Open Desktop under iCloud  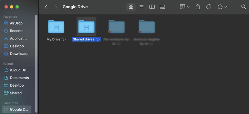(16, 85)
